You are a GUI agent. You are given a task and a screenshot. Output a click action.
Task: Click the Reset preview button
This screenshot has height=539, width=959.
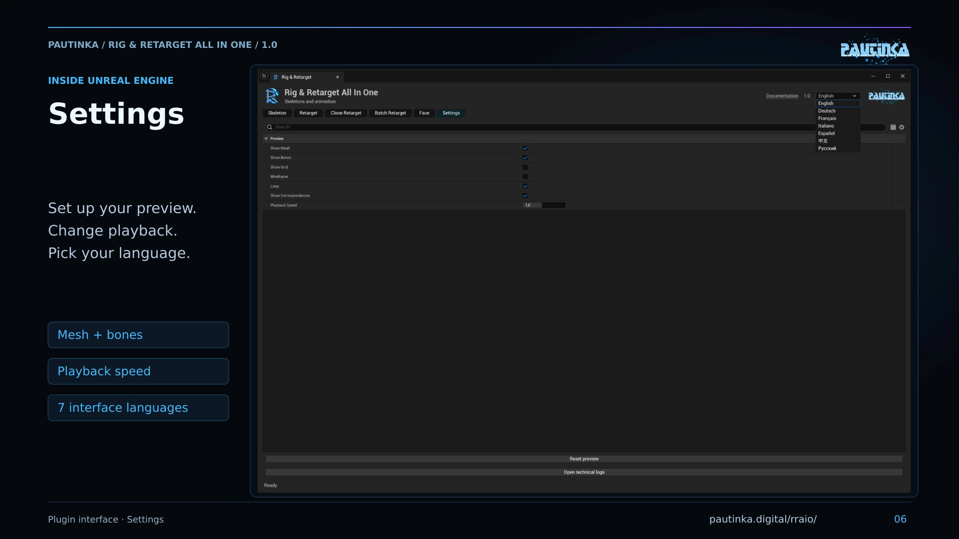click(x=584, y=459)
